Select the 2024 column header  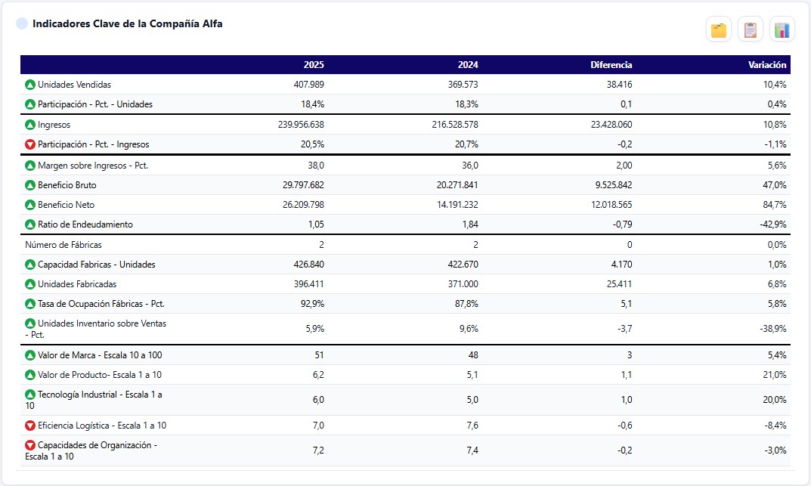pyautogui.click(x=468, y=65)
